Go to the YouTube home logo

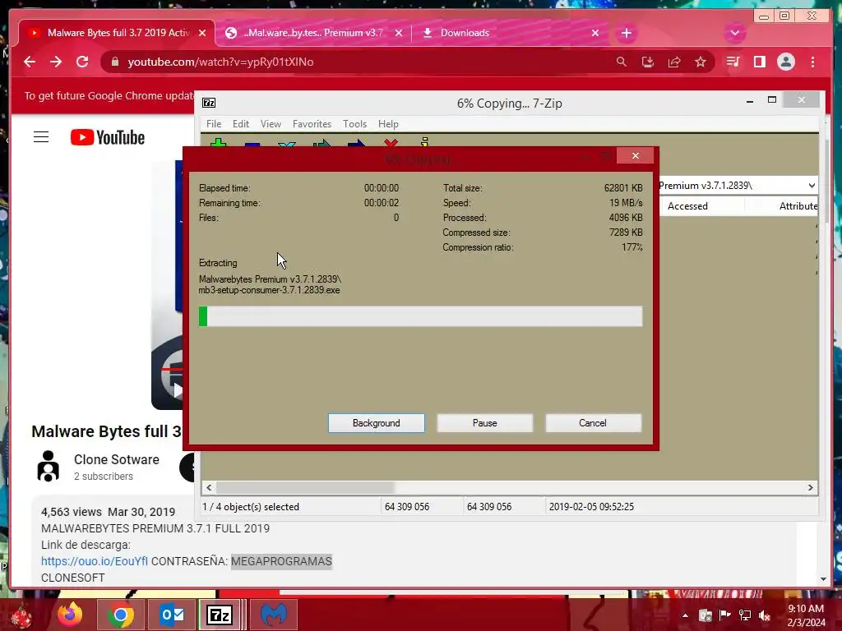(x=108, y=137)
